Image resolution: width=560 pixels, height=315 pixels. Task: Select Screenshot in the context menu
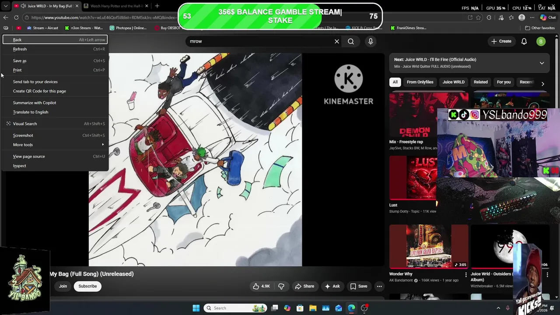[55, 136]
